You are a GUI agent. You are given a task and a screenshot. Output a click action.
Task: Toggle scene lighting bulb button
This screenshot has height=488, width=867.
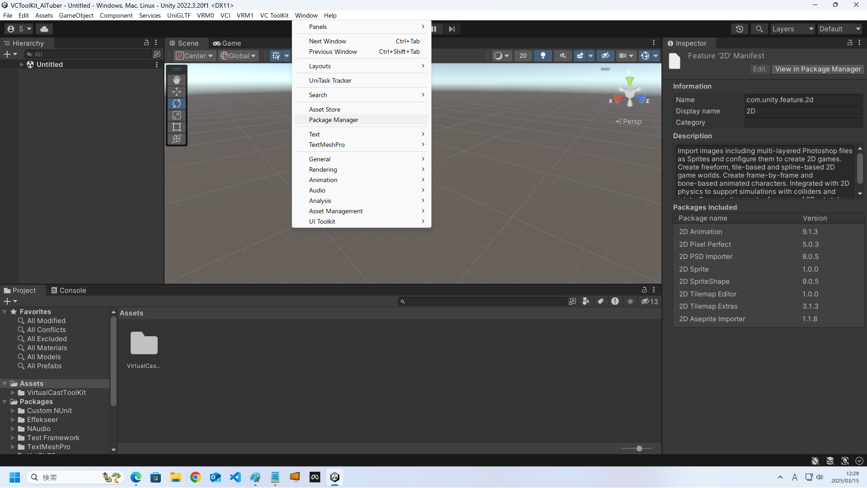click(543, 56)
